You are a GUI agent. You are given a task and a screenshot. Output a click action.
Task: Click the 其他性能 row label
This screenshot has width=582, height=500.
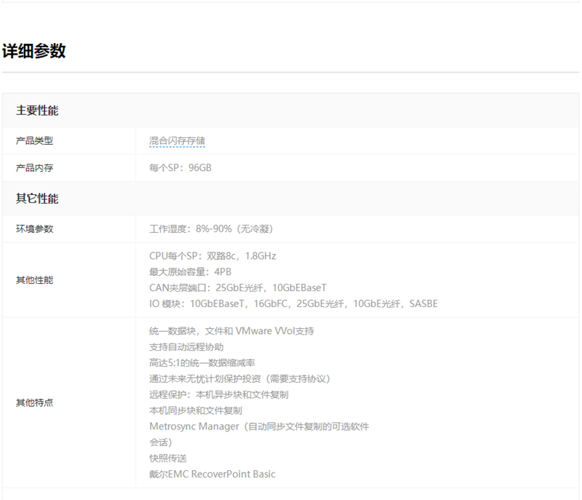coord(35,279)
